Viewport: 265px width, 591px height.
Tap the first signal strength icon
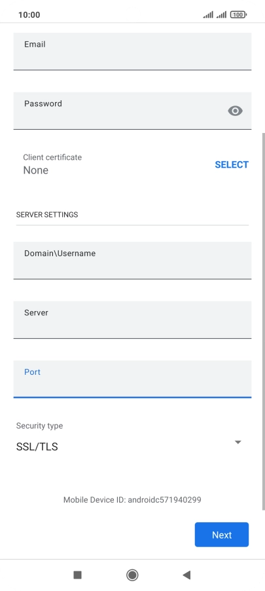click(x=208, y=14)
